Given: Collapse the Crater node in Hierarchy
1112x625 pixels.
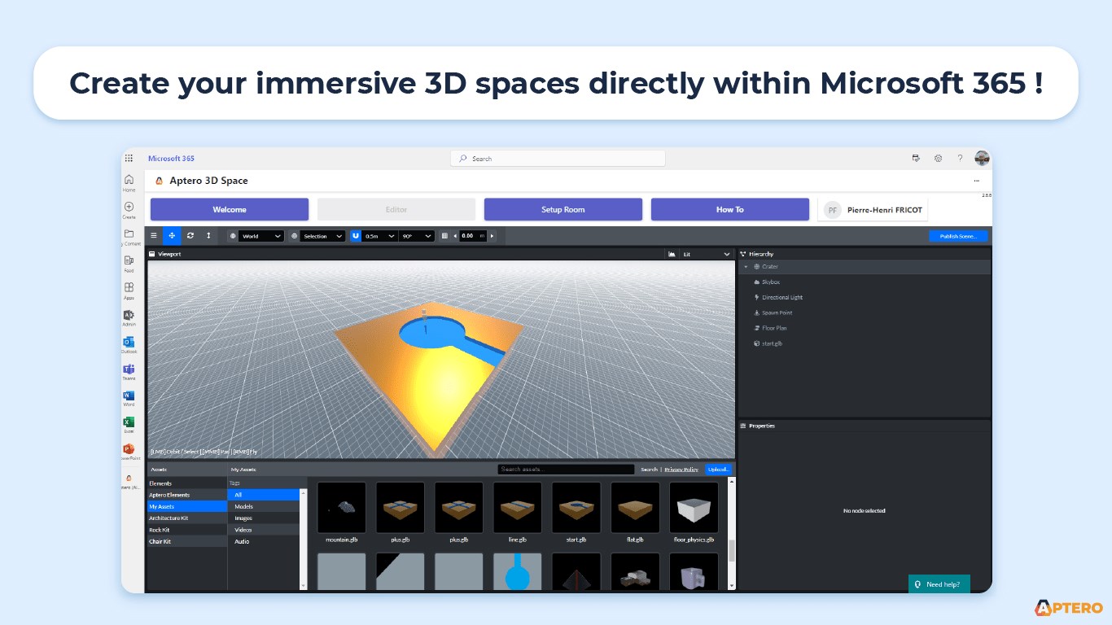Looking at the screenshot, I should [x=746, y=267].
